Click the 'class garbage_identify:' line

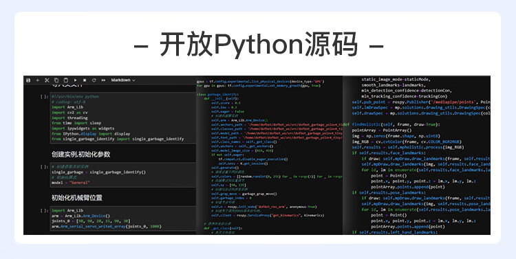click(217, 94)
